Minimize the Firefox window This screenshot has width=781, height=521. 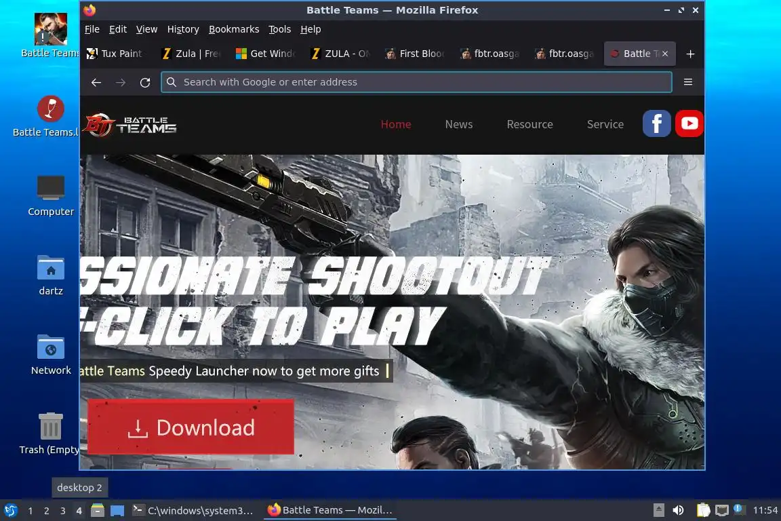click(667, 10)
